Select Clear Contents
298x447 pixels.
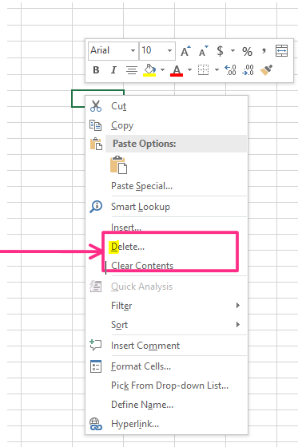click(166, 265)
